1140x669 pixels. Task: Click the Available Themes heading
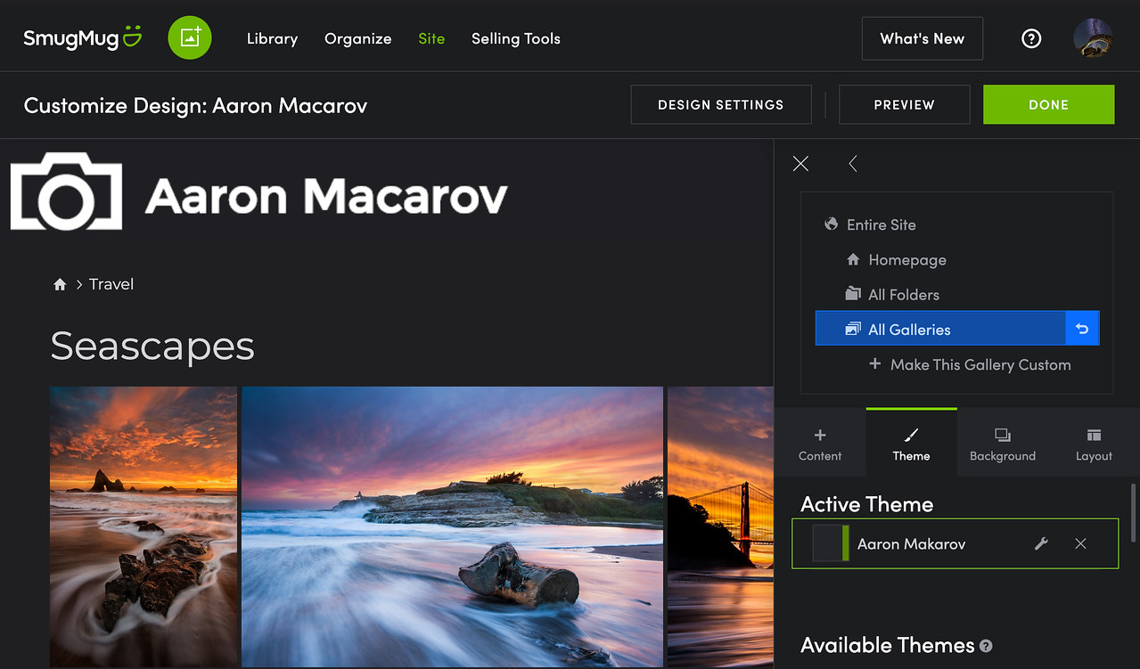pyautogui.click(x=888, y=645)
